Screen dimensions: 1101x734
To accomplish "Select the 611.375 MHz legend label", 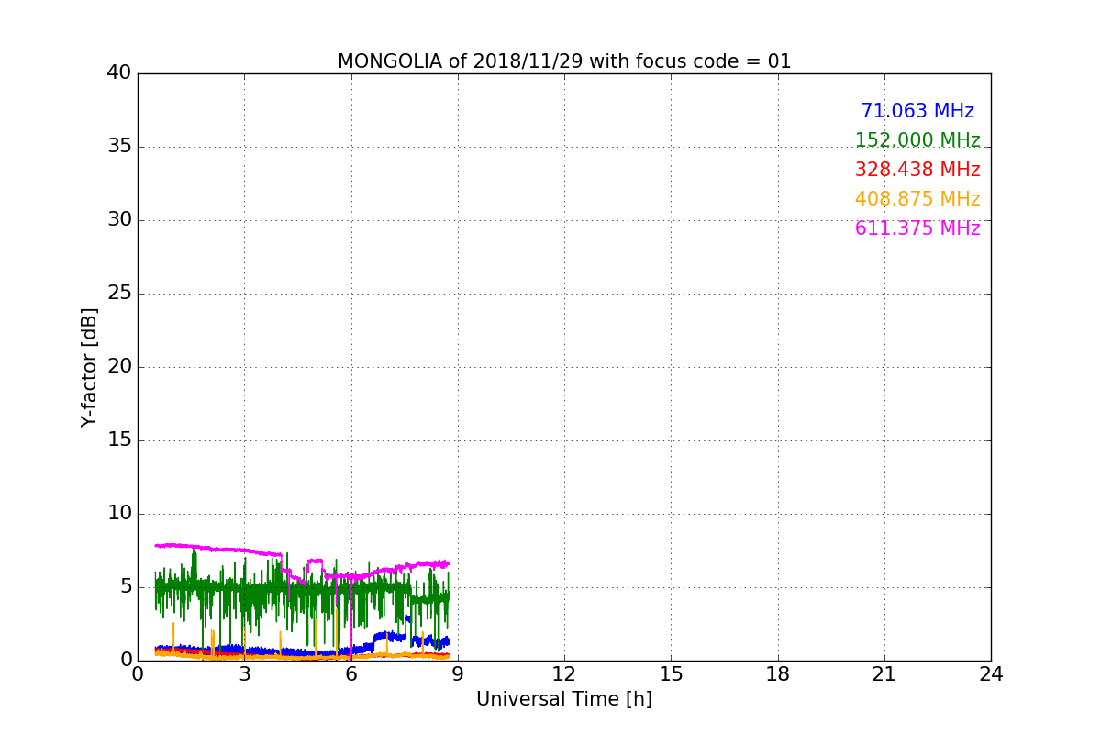I will [917, 228].
